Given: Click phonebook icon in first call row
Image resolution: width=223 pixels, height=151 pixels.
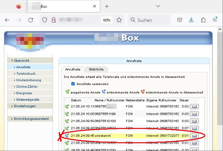Looking at the screenshot, I should (194, 106).
